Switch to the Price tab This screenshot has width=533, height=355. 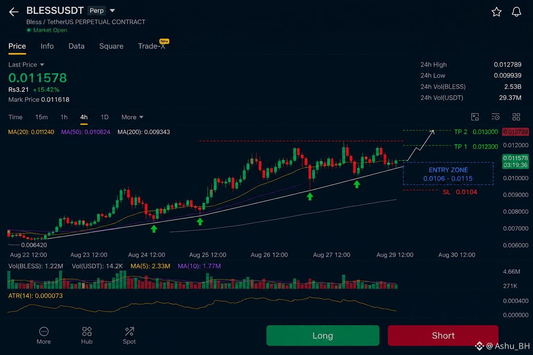17,46
